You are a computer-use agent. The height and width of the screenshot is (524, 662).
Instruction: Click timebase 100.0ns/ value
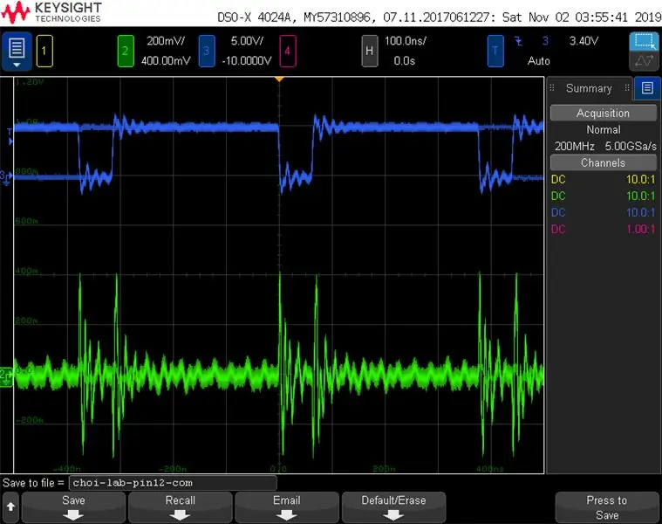click(x=406, y=41)
